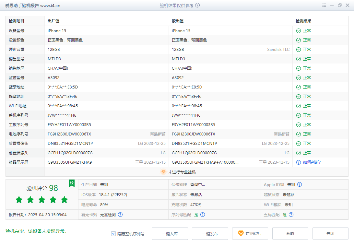Screen dimensions: 354x245
Task: Open the 如何判断? link
Action: [x=312, y=162]
